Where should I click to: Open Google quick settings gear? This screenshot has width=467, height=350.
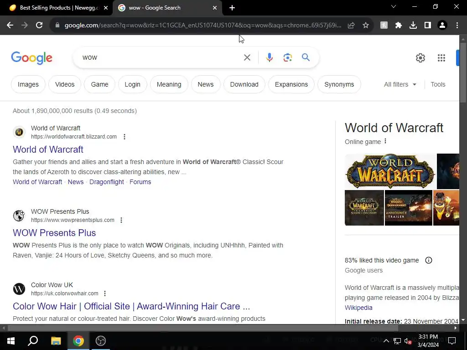click(x=420, y=58)
